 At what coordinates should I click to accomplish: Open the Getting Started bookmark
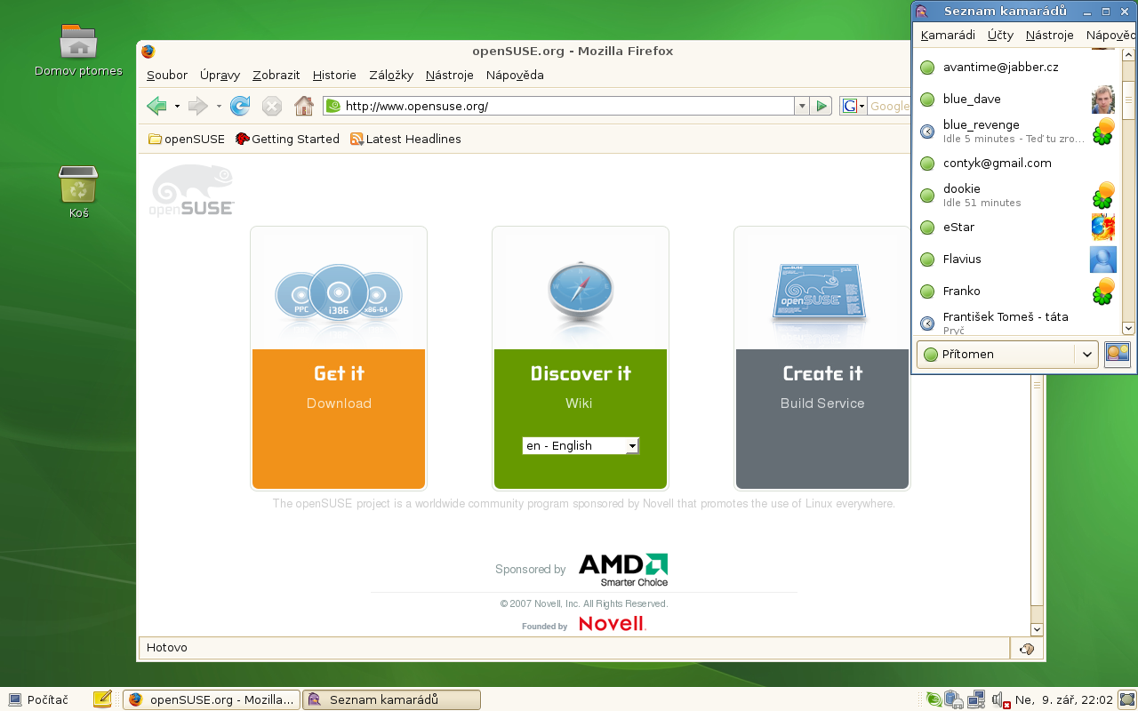(x=287, y=140)
